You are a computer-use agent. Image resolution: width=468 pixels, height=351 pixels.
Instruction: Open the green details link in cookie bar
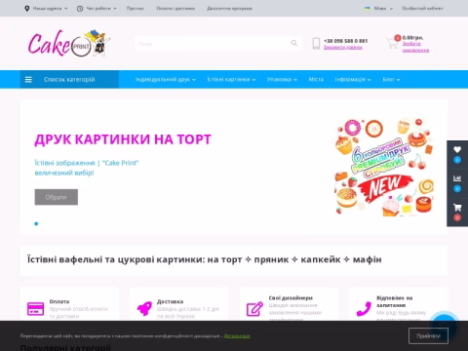click(x=237, y=335)
